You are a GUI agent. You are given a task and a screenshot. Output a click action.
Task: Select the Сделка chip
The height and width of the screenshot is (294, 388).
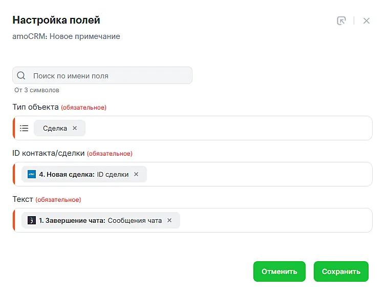pos(55,129)
